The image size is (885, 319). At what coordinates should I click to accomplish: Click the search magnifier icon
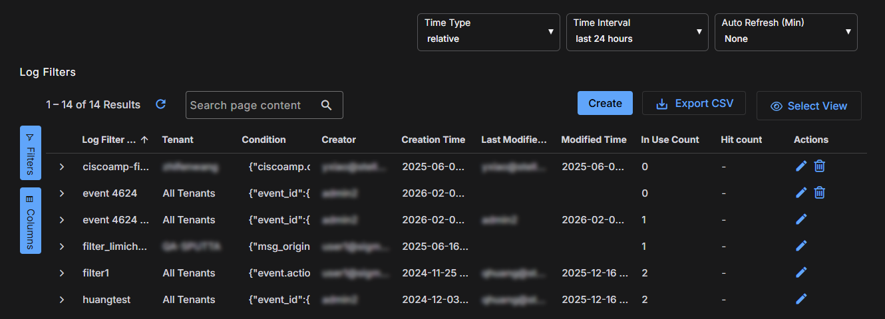point(326,105)
